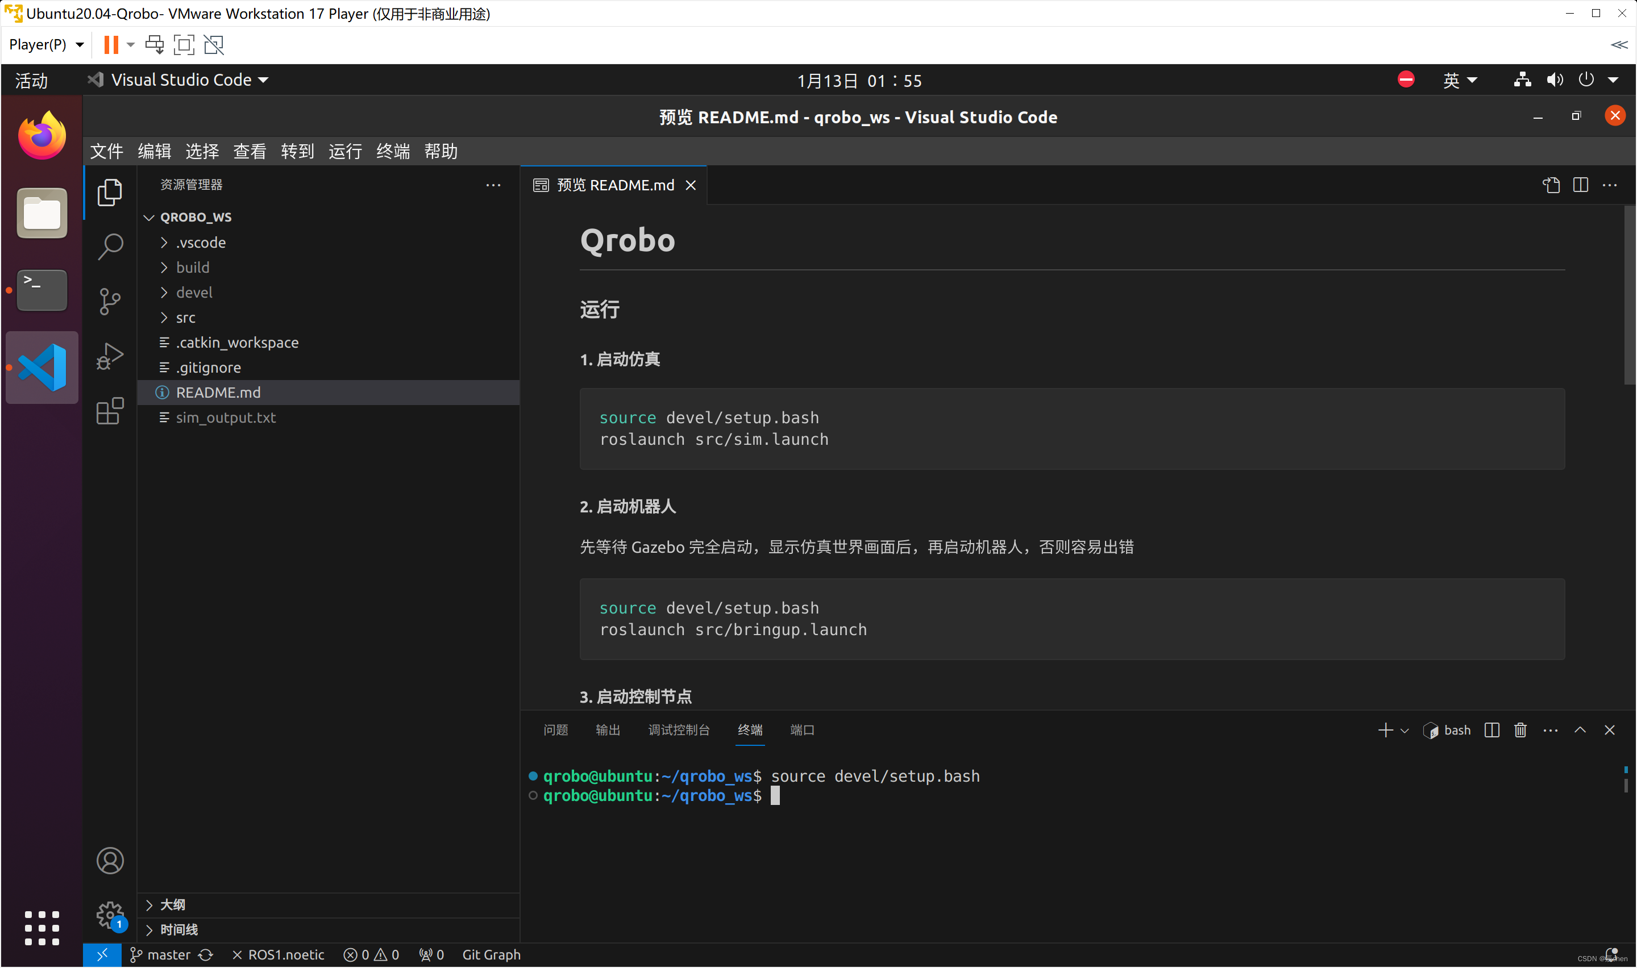Open the Source Control view
Image resolution: width=1637 pixels, height=968 pixels.
pos(110,301)
